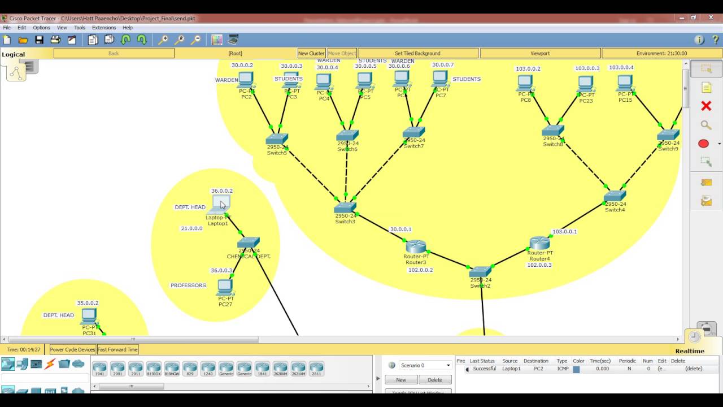The width and height of the screenshot is (723, 407).
Task: Click the New scenario button
Action: [400, 380]
